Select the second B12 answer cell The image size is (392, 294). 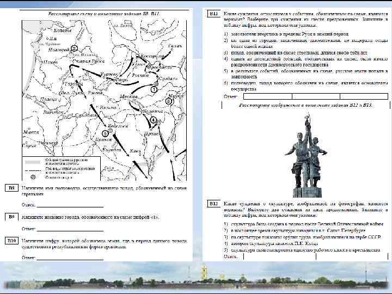pos(352,257)
